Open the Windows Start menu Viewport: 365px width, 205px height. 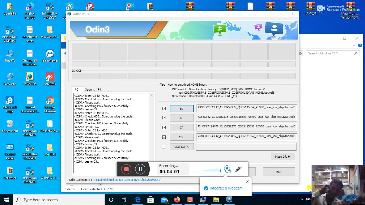pos(6,200)
